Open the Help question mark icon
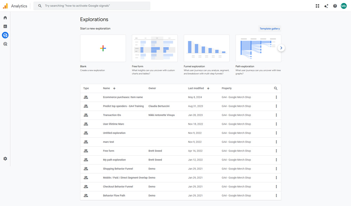The width and height of the screenshot is (351, 206). (335, 6)
